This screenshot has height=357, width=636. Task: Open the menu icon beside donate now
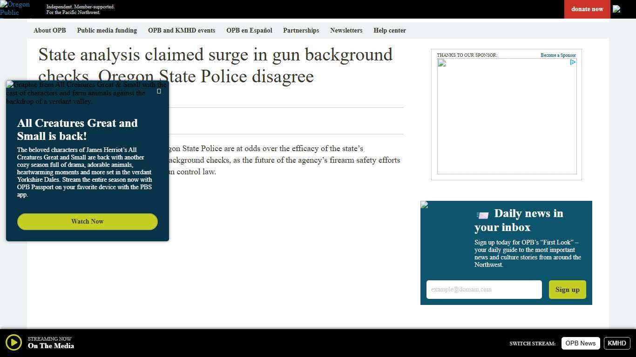(x=616, y=9)
